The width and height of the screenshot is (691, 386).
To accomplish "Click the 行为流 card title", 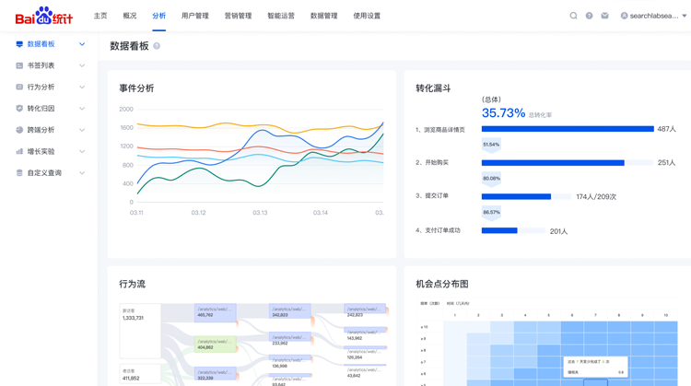I will (x=132, y=284).
